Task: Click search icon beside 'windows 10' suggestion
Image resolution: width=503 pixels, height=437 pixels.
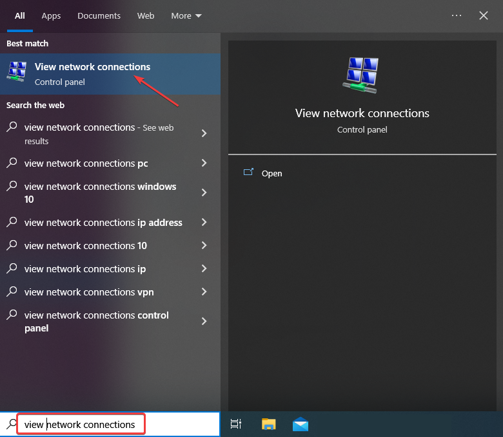Action: click(12, 186)
